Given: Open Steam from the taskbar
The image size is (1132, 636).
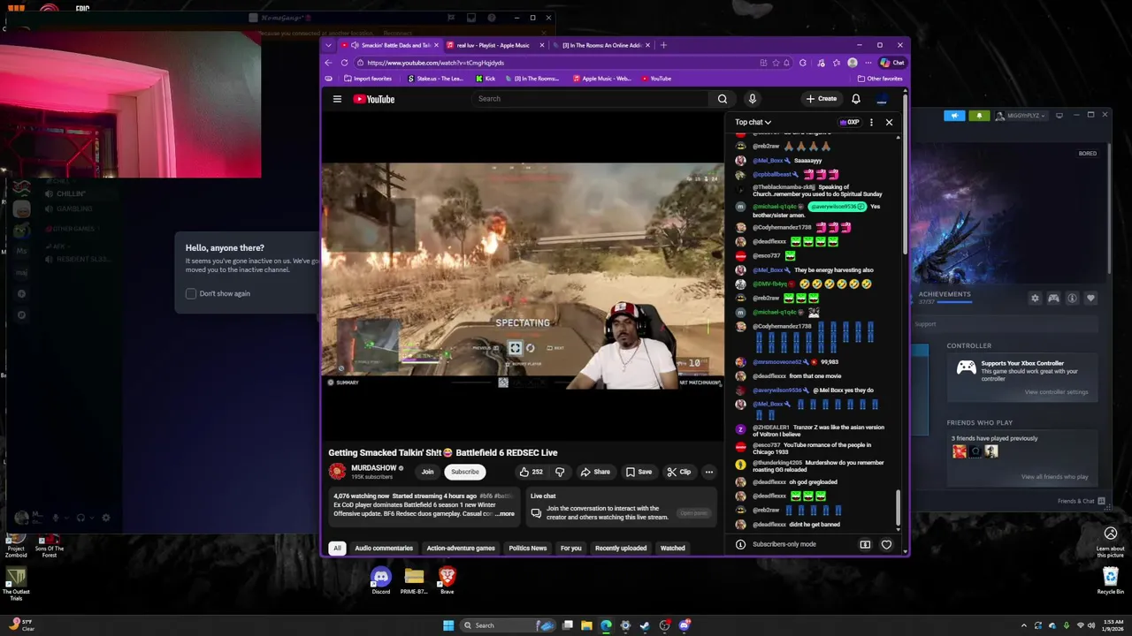Looking at the screenshot, I should [x=645, y=625].
